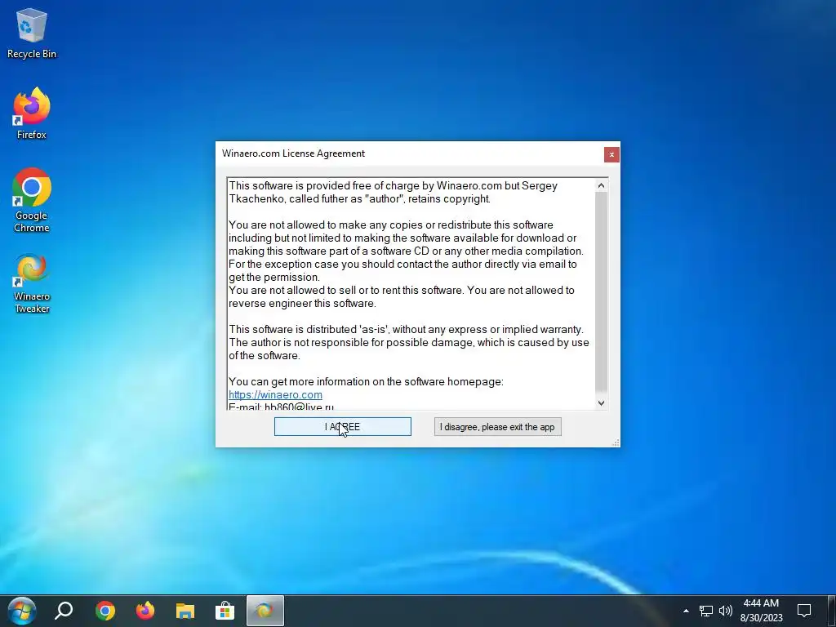The image size is (836, 627).
Task: Click the license text scrollbar down arrow
Action: pos(601,403)
